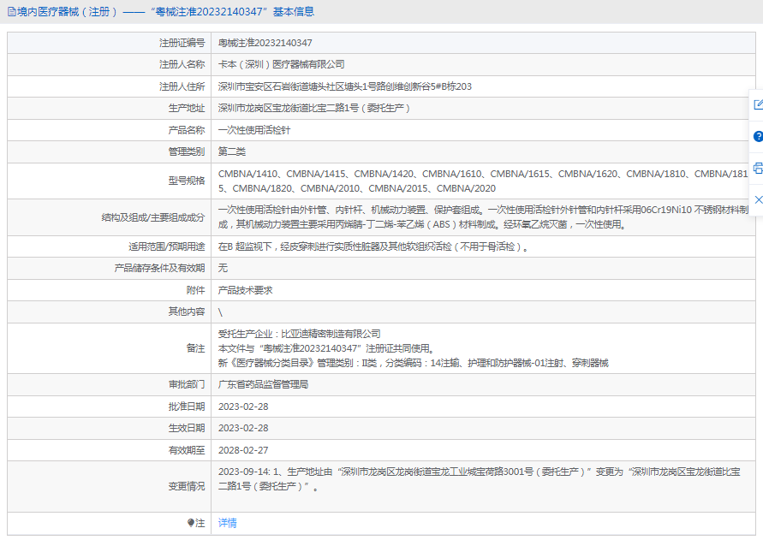
Task: Click attachment value 产品技术要求
Action: point(245,290)
